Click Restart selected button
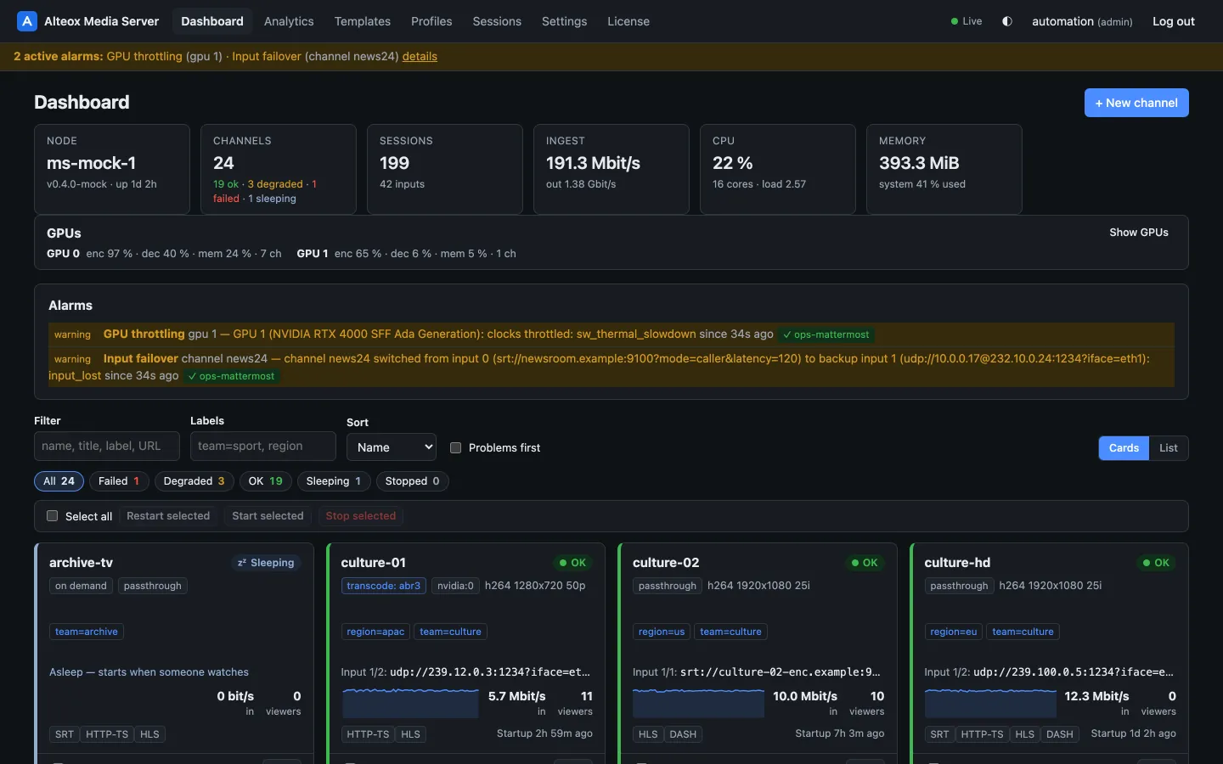Image resolution: width=1223 pixels, height=764 pixels. tap(168, 516)
